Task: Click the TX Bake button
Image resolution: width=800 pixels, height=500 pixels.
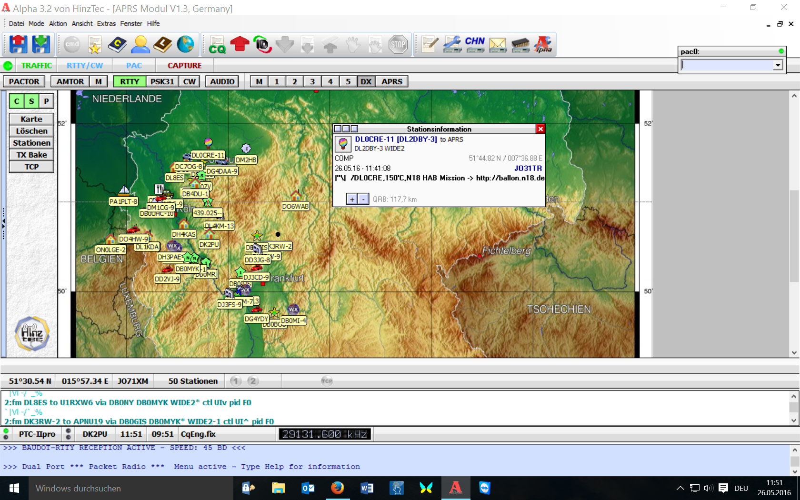Action: tap(31, 155)
